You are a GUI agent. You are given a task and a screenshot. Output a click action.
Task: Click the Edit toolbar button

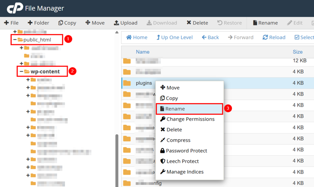click(x=294, y=23)
